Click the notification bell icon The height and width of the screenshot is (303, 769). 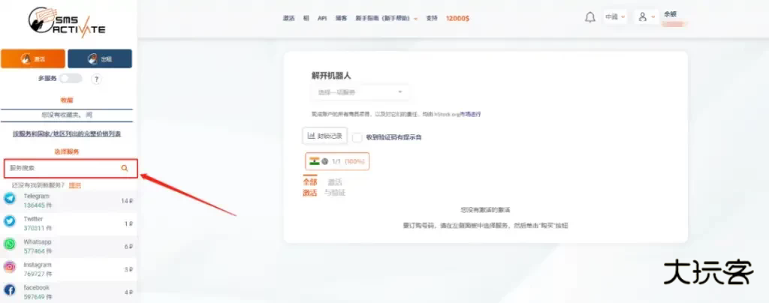[590, 17]
